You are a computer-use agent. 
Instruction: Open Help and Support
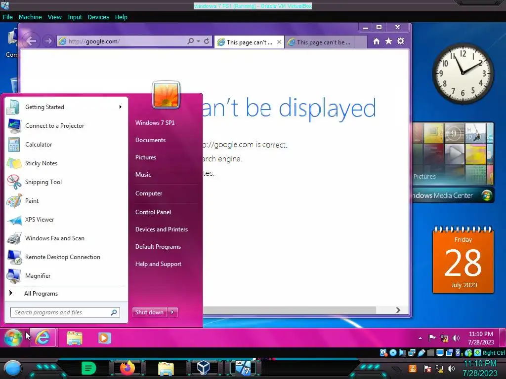[158, 264]
